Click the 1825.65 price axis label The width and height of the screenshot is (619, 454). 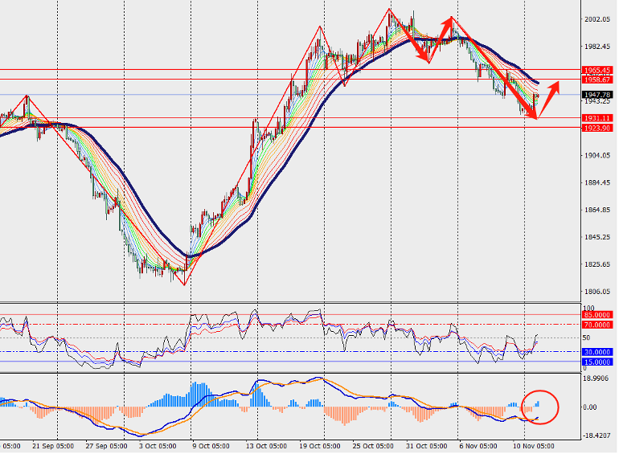pos(596,264)
